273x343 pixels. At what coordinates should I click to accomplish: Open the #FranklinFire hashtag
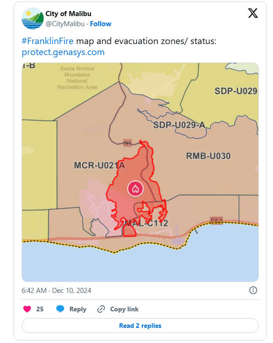coord(47,41)
